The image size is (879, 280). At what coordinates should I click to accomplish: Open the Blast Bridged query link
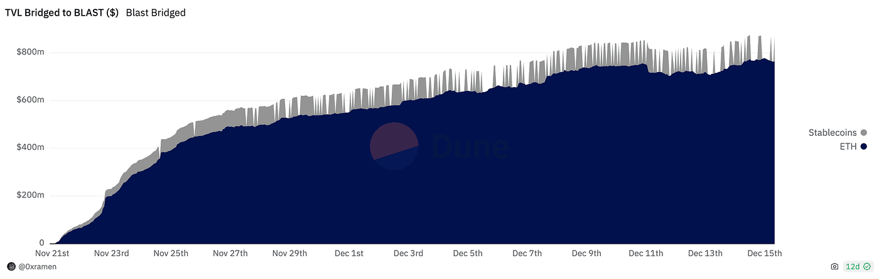tap(156, 13)
